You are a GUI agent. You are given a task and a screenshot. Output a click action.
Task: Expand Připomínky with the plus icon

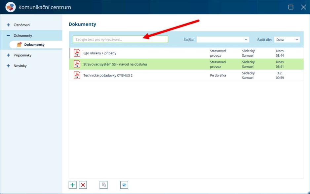pos(8,55)
